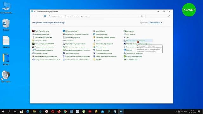
Task: Click the Up arrow navigation button
Action: [42, 16]
